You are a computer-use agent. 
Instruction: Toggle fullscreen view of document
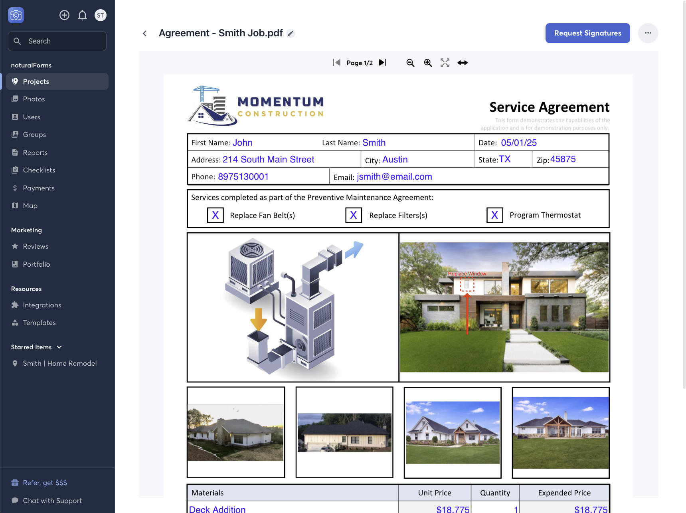(445, 63)
